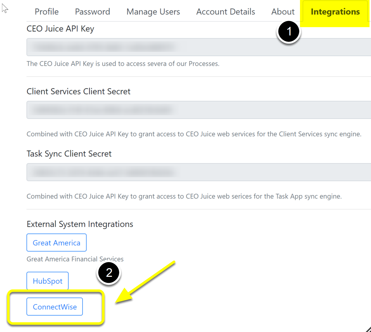Click the black step 2 marker
This screenshot has height=332, width=371.
click(109, 273)
